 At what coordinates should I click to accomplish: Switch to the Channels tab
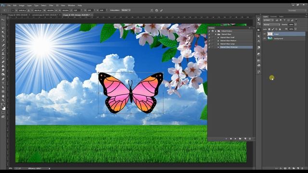point(273,17)
